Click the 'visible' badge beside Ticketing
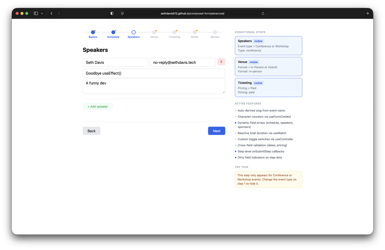This screenshot has height=250, width=385. coord(258,83)
